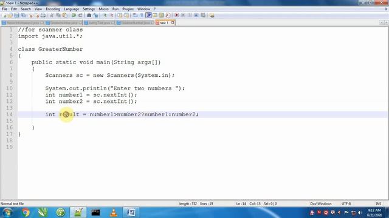Toggle Show All Characters pilcrow icon
Viewport: 389px width, 218px height.
tap(142, 15)
